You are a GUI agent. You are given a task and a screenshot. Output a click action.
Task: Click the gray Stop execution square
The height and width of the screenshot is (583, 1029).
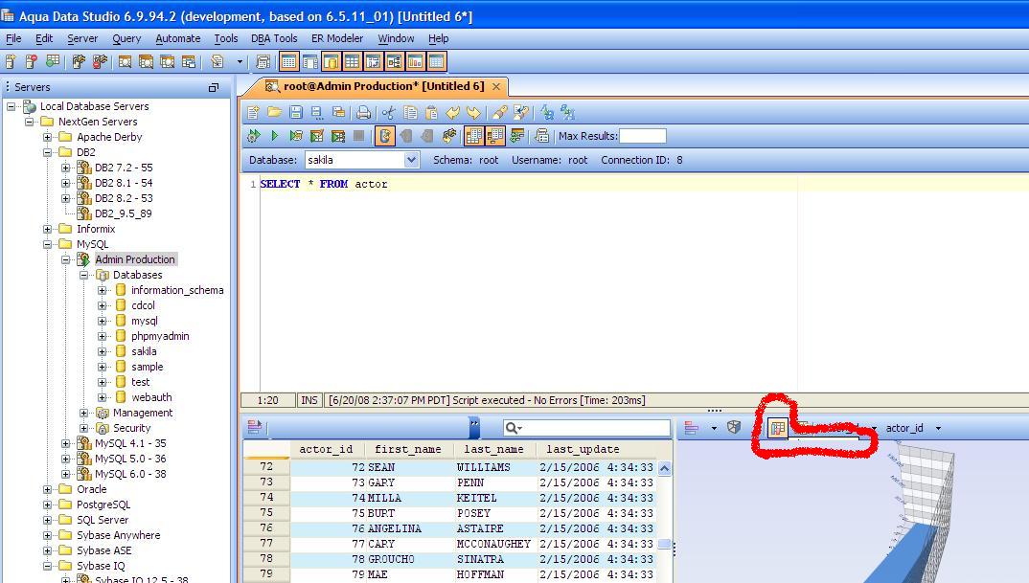pos(358,136)
